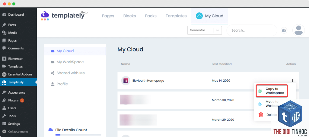Switch to the Templates tab in Templately
The width and height of the screenshot is (309, 137).
pos(176,16)
